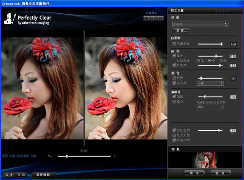This screenshot has width=244, height=180.
Task: Click the sharpening value field showing 50
Action: (x=233, y=97)
